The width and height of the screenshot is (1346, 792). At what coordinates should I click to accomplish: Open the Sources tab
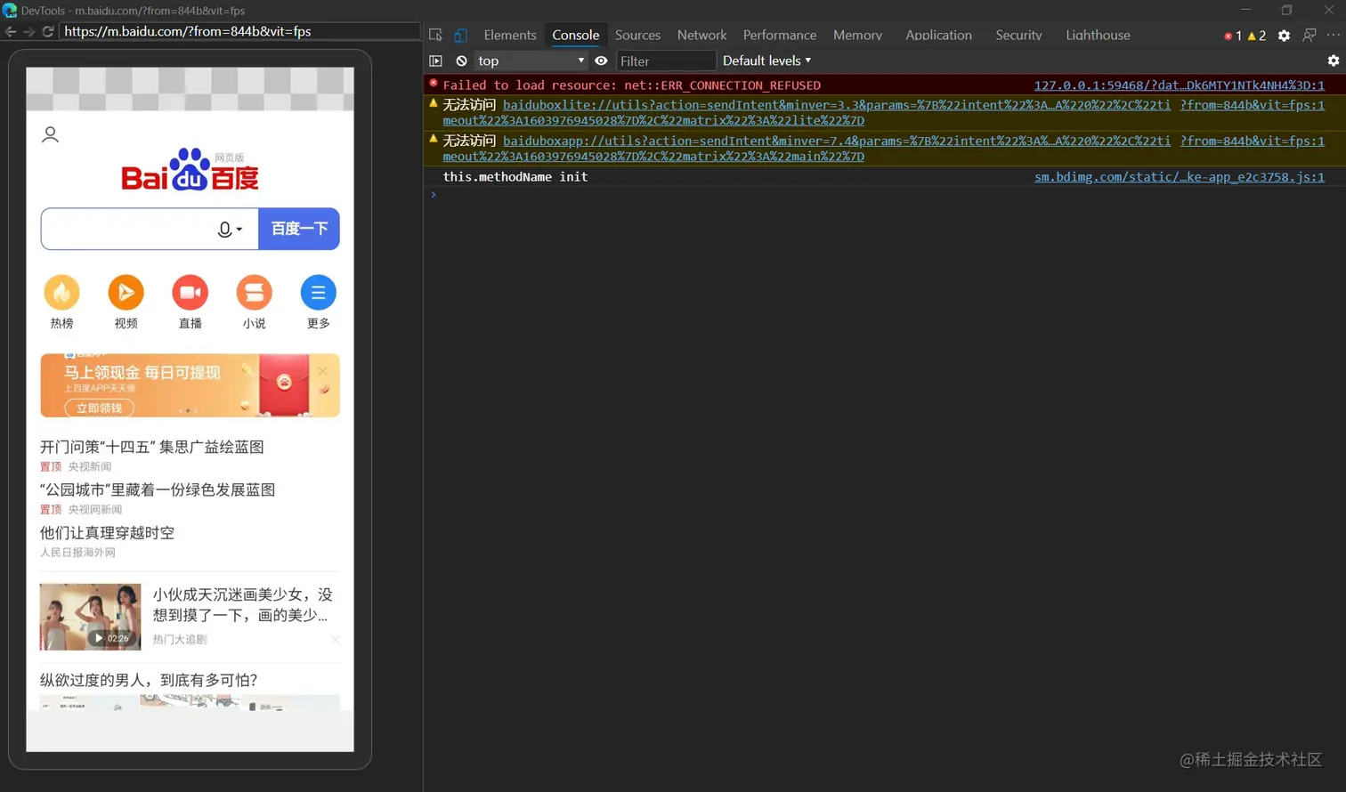pyautogui.click(x=637, y=35)
